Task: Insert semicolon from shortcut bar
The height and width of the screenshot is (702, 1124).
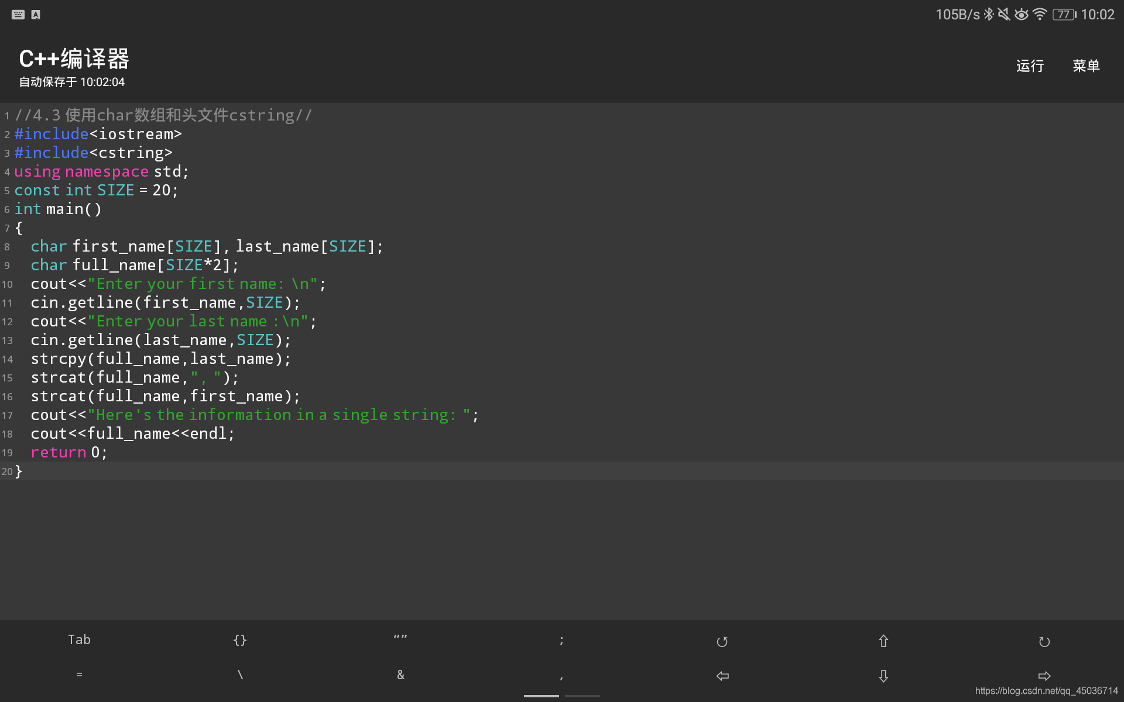Action: point(561,640)
